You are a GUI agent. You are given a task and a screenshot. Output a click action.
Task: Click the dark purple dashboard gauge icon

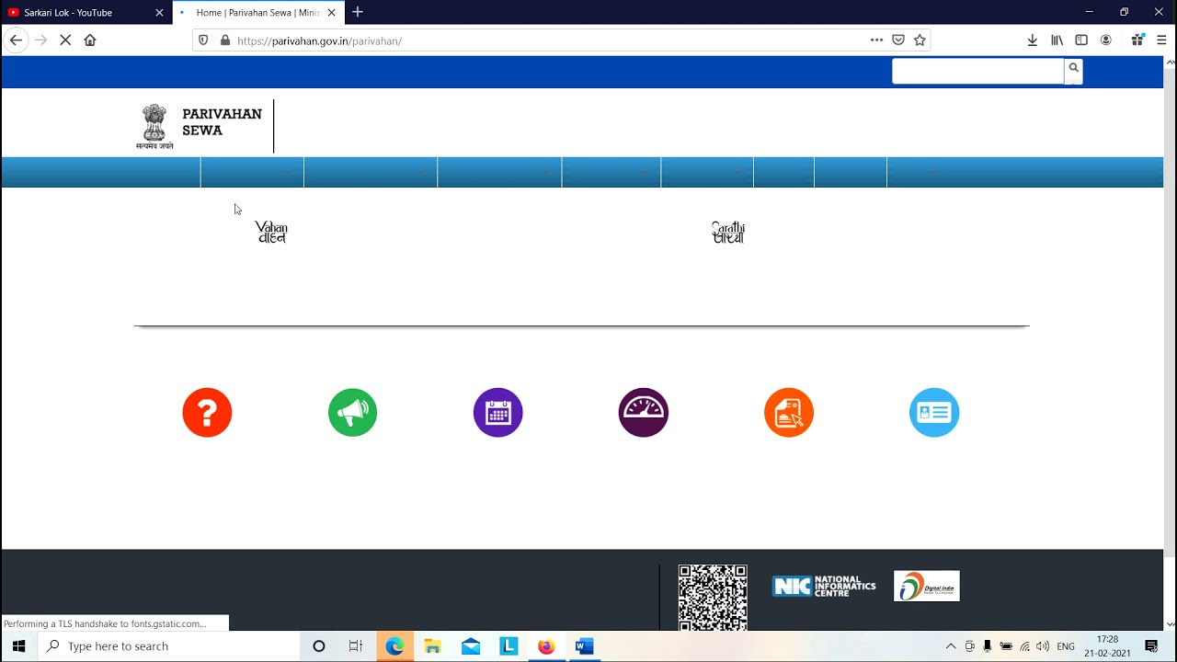(x=643, y=412)
